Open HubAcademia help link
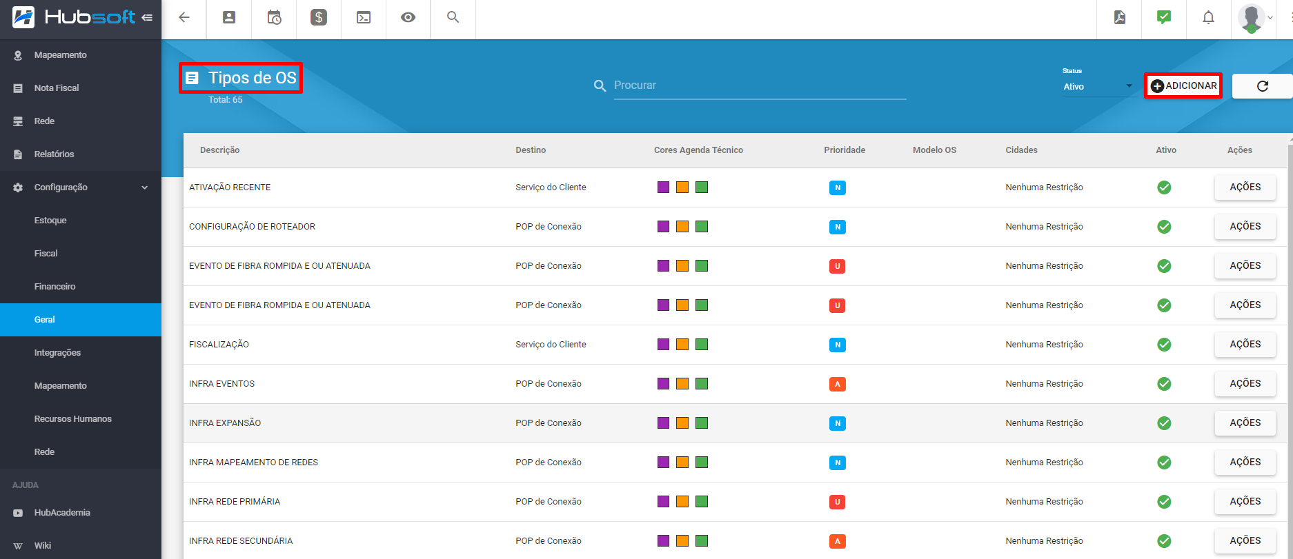1293x559 pixels. 81,513
